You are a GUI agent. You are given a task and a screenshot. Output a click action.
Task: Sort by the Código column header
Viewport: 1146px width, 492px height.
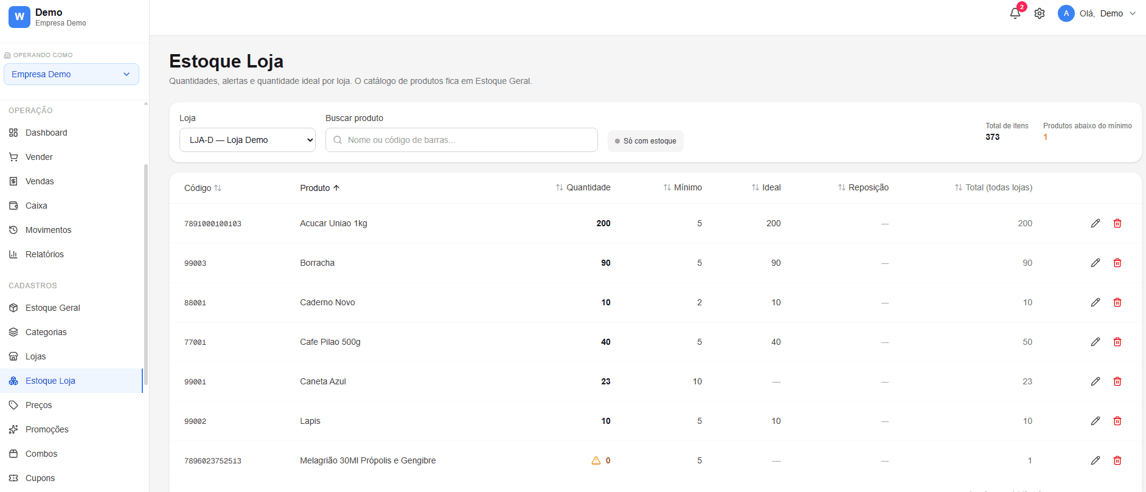coord(203,188)
